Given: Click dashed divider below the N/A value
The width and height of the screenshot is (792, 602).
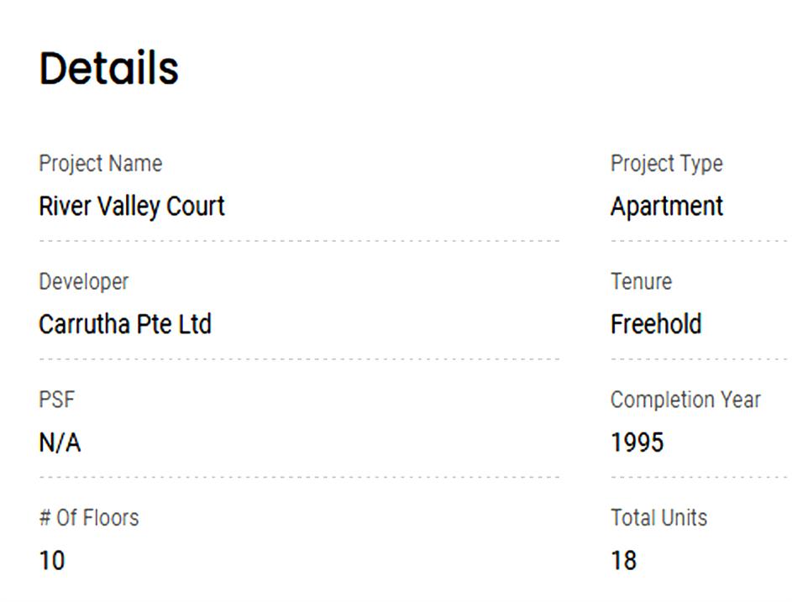Looking at the screenshot, I should [299, 477].
